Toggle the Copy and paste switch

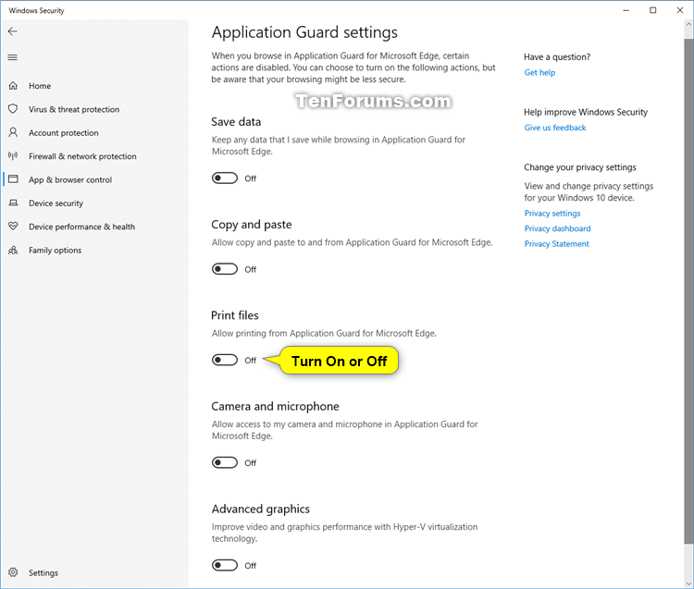pos(225,269)
